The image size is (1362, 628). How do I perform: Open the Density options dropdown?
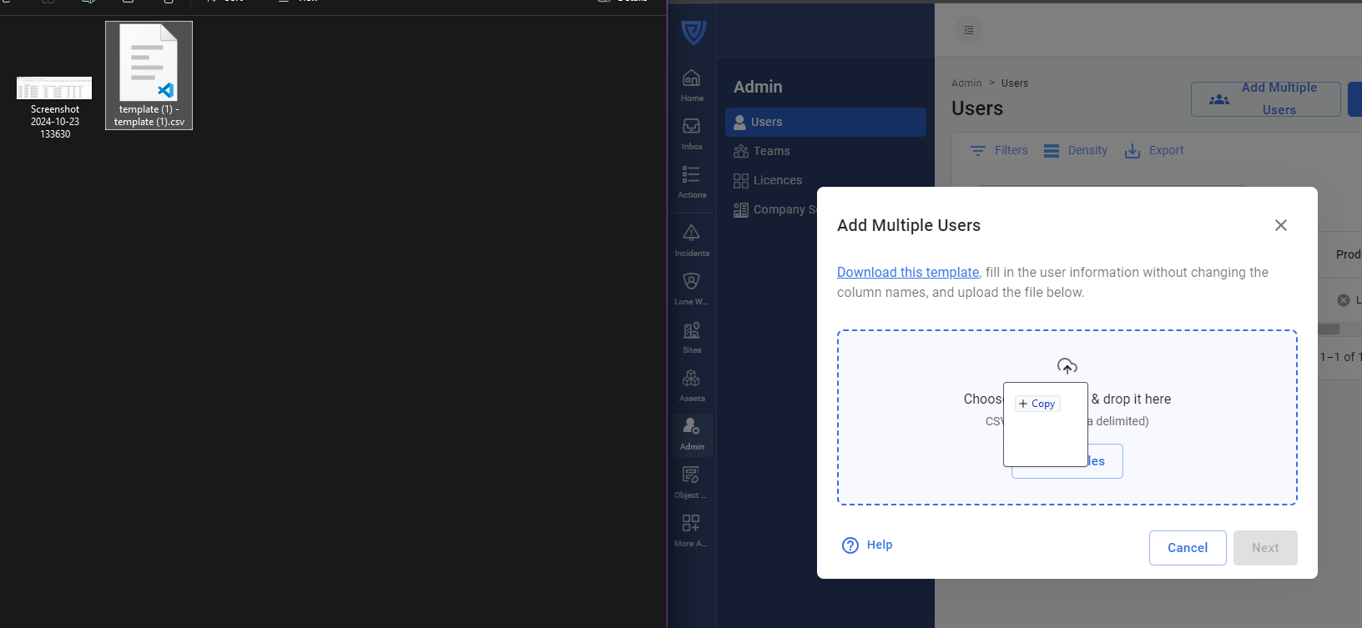[x=1076, y=151]
